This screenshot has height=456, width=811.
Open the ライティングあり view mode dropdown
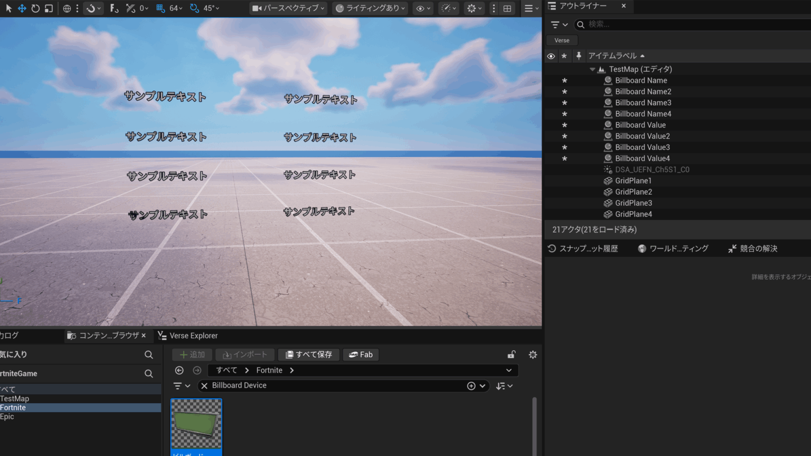pyautogui.click(x=370, y=8)
